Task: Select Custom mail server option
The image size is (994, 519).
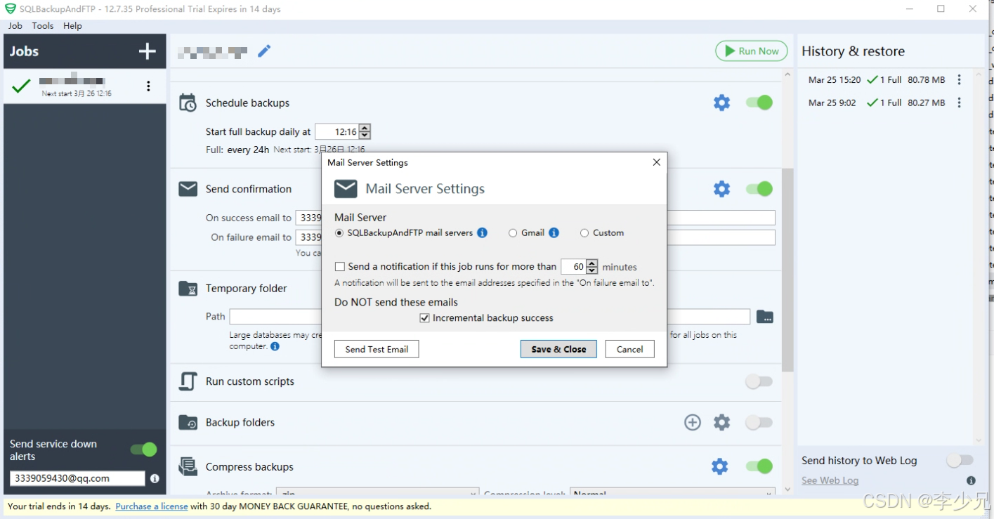Action: click(584, 233)
